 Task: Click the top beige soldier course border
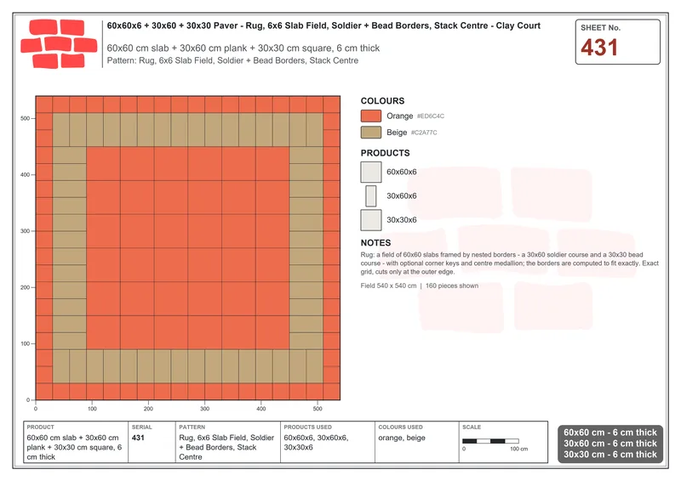click(x=187, y=130)
